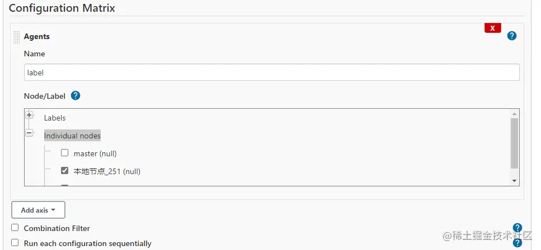Click the node list scroll-up arrow
The height and width of the screenshot is (250, 541).
point(514,113)
